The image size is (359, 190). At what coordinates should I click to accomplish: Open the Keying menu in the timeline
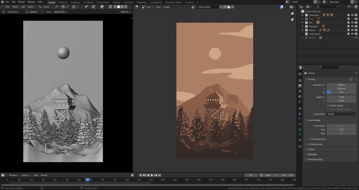[x=26, y=175]
